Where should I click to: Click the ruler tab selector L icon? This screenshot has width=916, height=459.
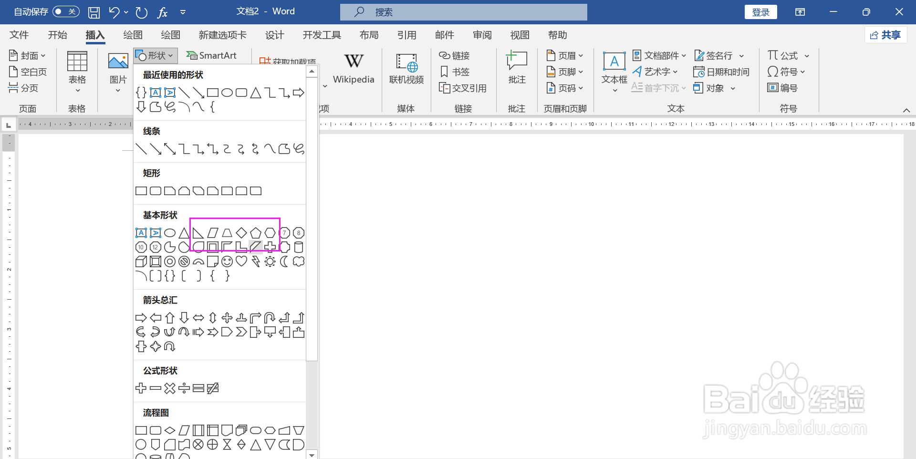[8, 125]
